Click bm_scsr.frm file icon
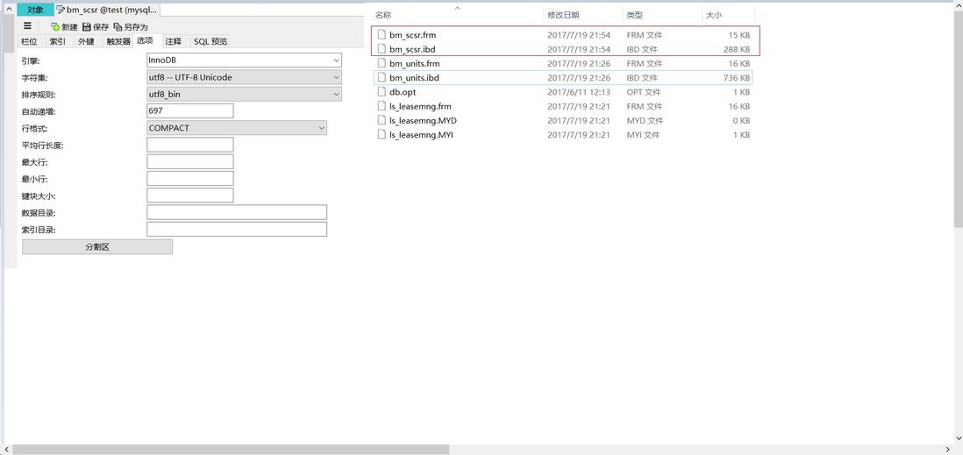963x455 pixels. tap(382, 35)
